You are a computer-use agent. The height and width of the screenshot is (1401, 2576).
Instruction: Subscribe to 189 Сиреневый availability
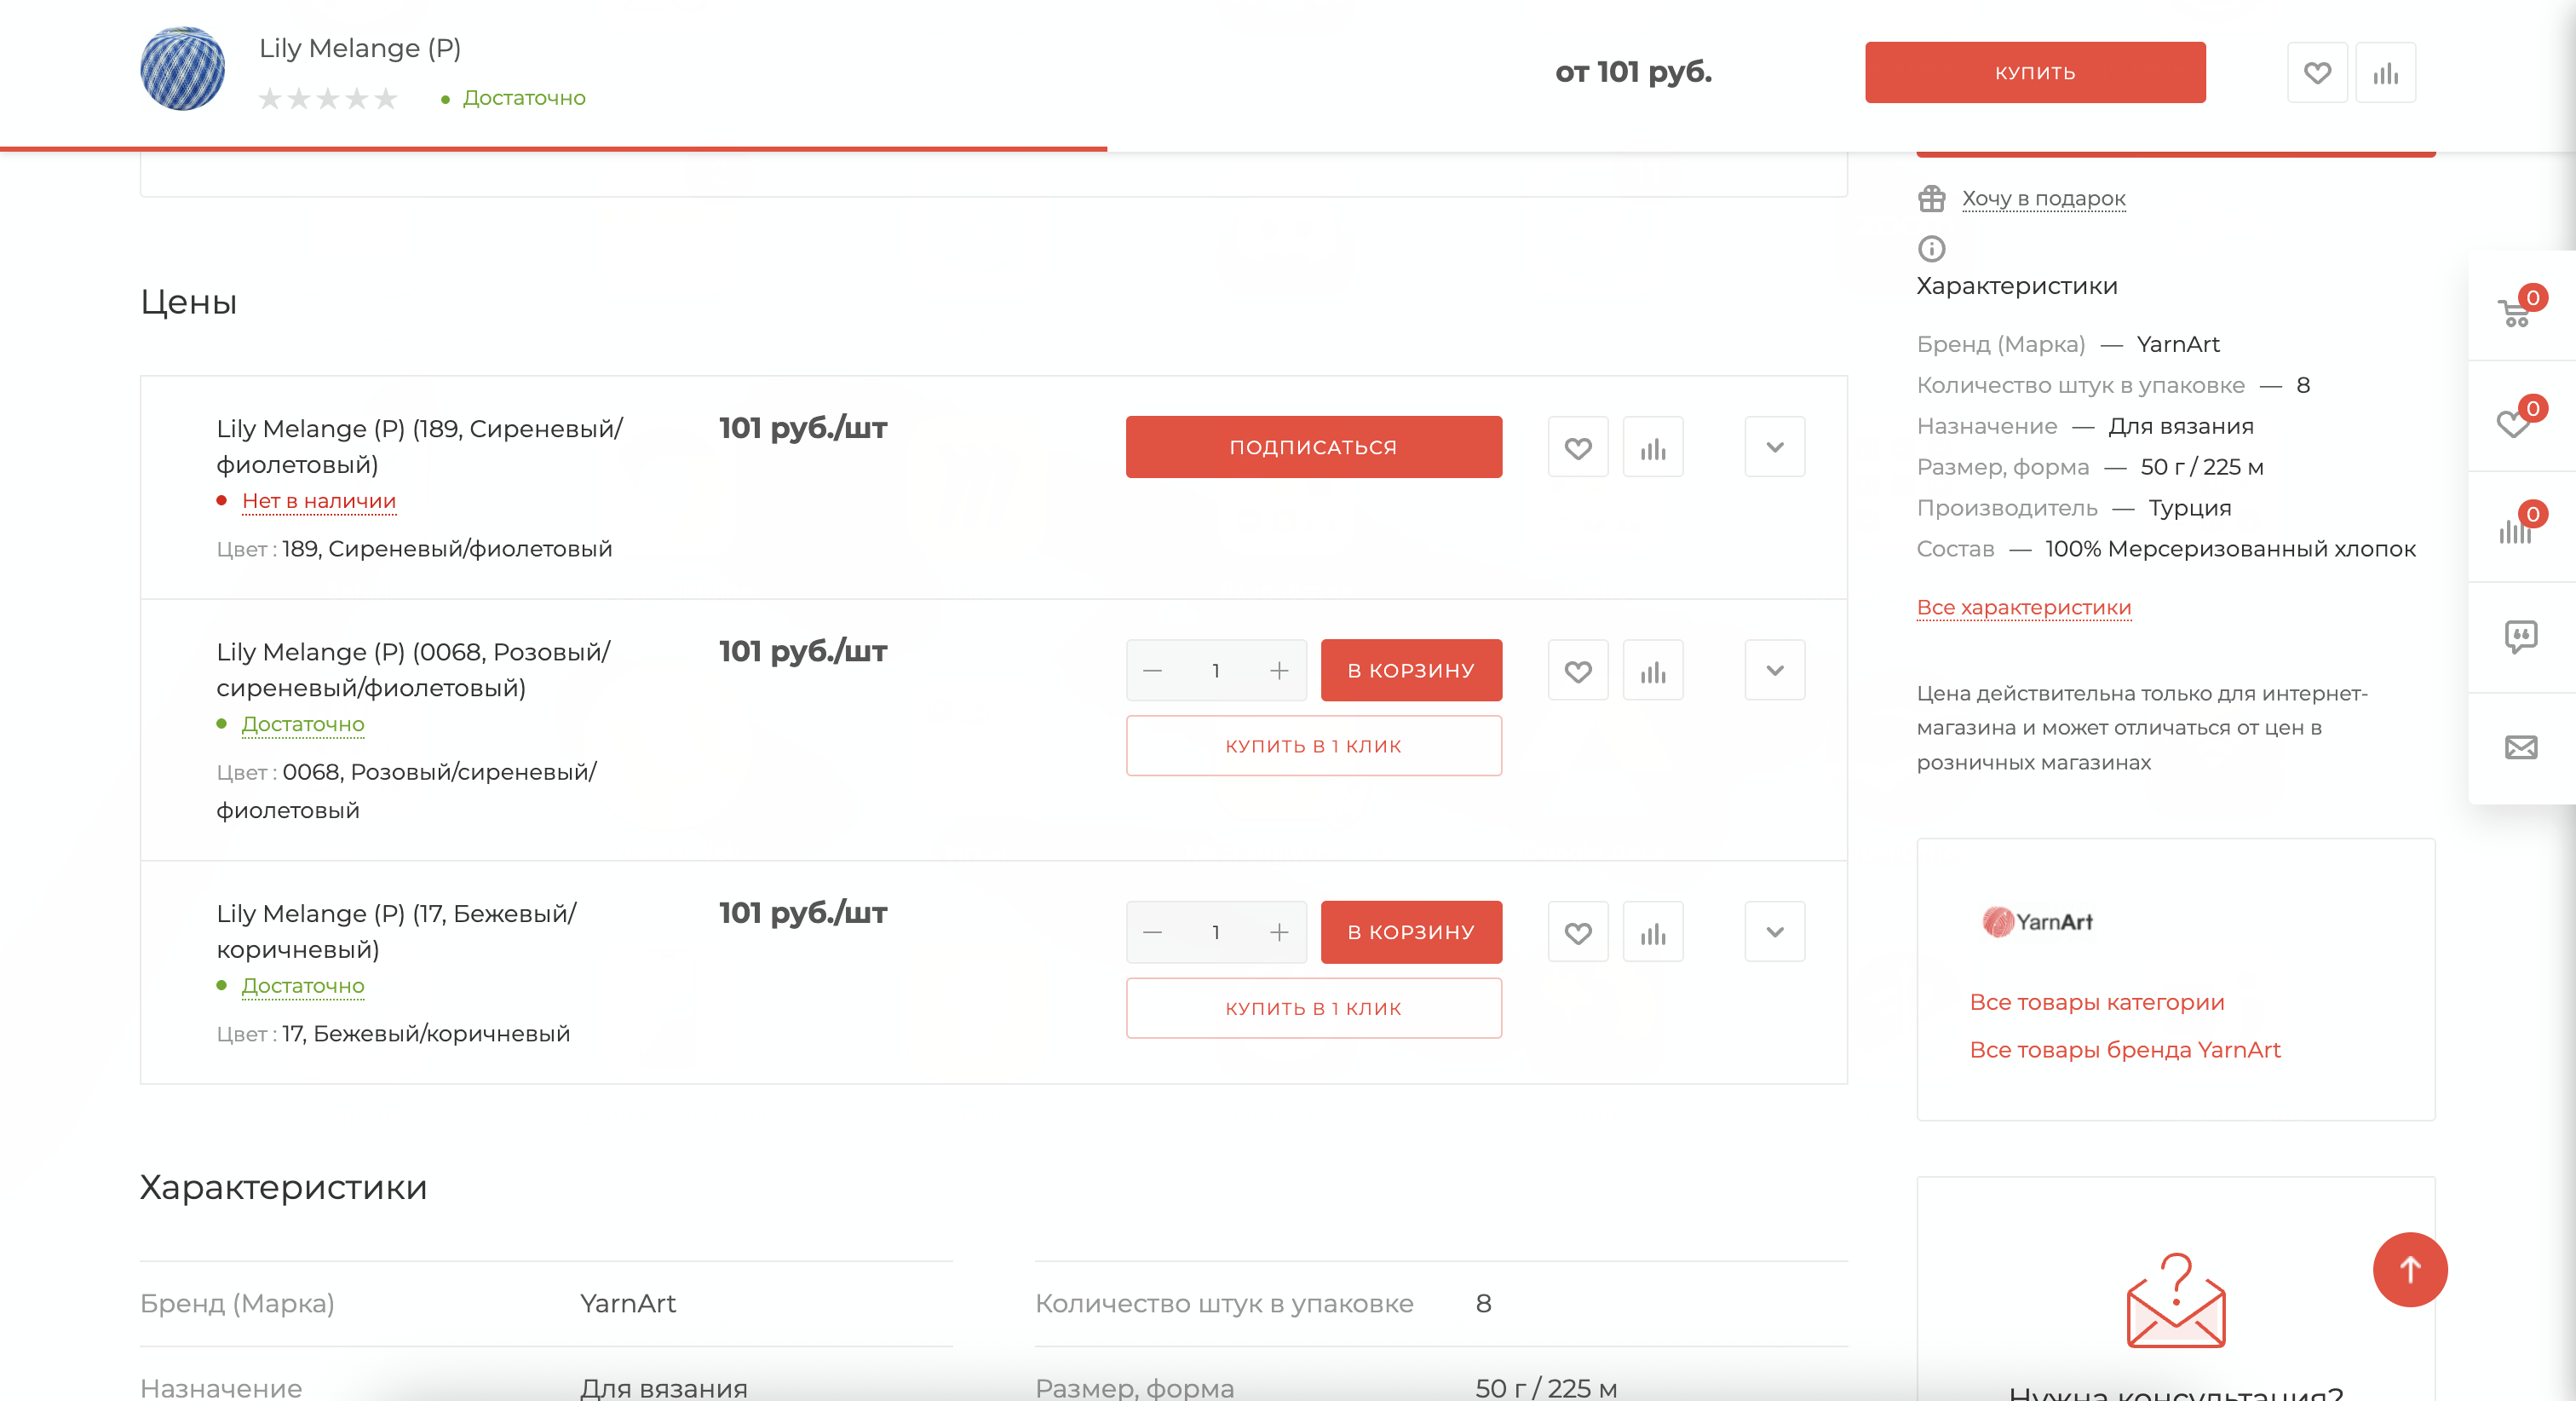(x=1313, y=447)
